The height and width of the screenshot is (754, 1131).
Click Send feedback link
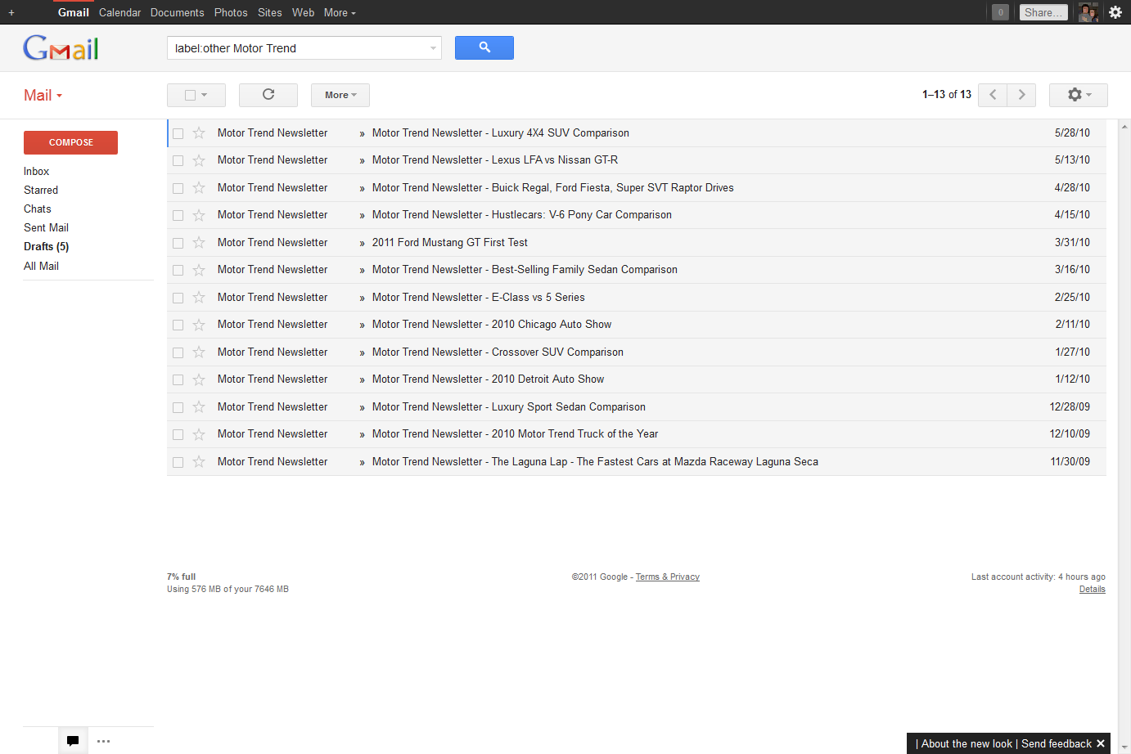pos(1057,743)
